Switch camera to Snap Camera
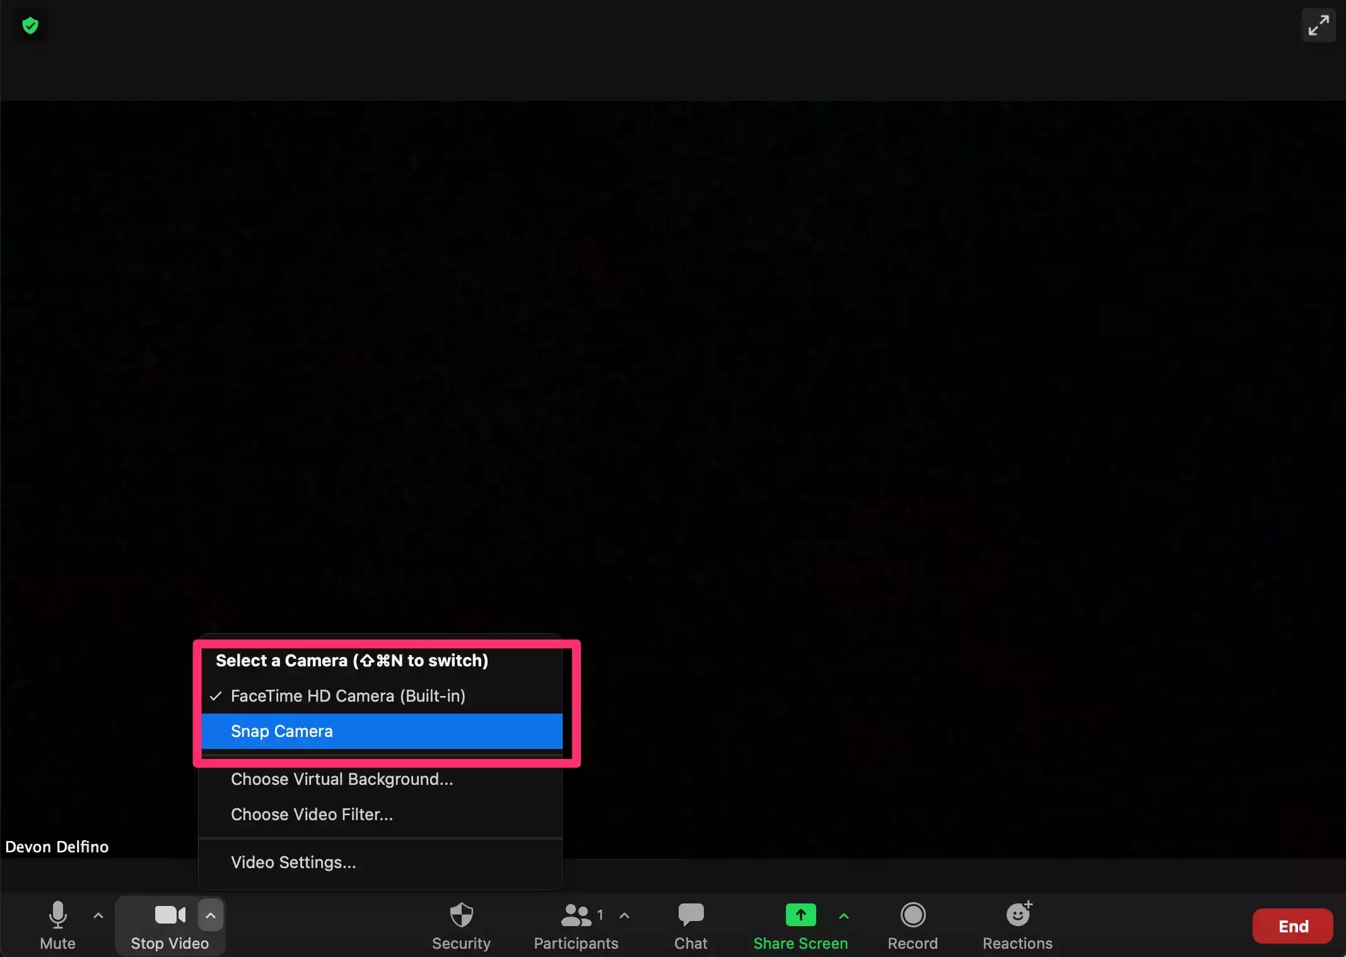1346x957 pixels. [282, 731]
